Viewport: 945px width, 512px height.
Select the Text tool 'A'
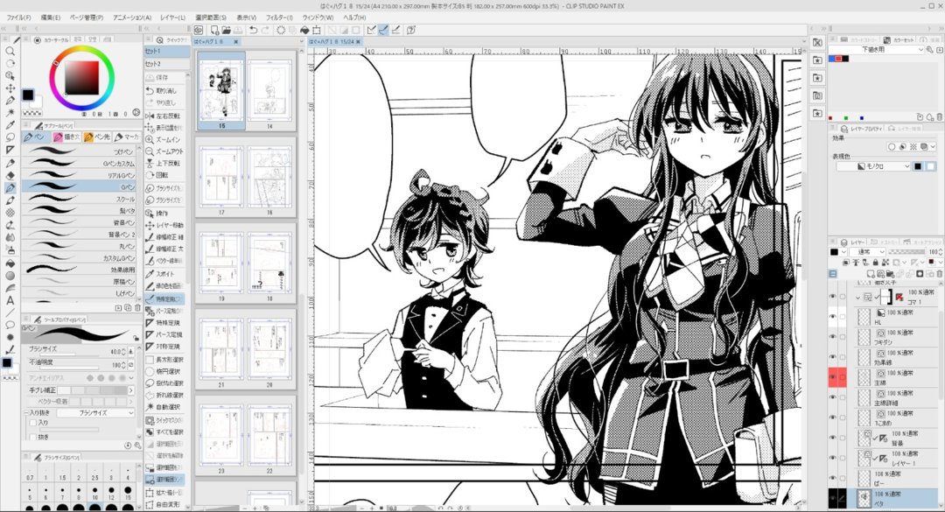click(x=10, y=300)
